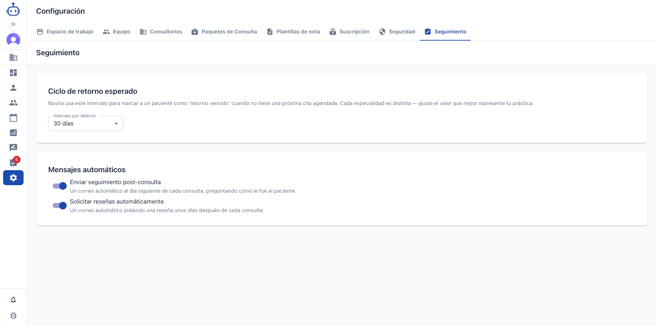The image size is (656, 326).
Task: Open the tasks icon with badge 5
Action: click(x=13, y=163)
